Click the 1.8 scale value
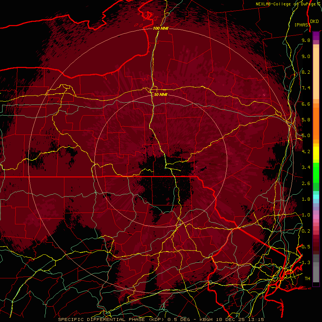The height and width of the screenshot is (322, 322). tap(306, 199)
